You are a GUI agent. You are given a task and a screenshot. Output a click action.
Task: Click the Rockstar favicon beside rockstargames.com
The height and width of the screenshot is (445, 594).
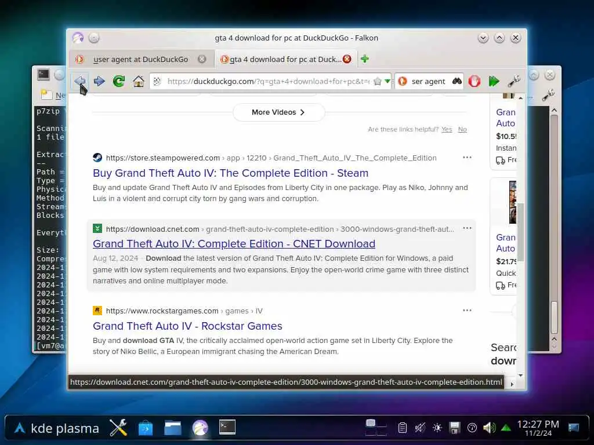(x=97, y=311)
